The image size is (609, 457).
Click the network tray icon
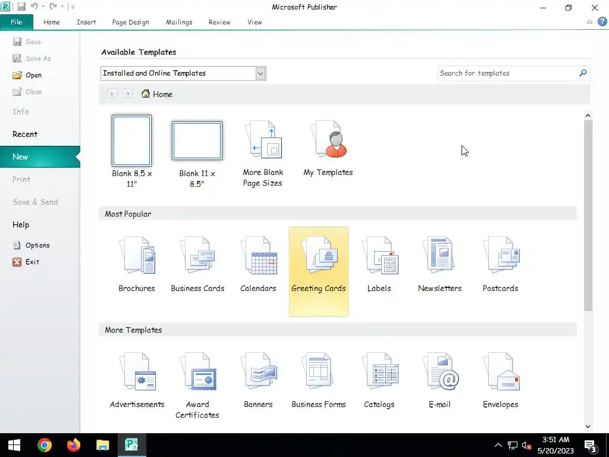point(513,445)
